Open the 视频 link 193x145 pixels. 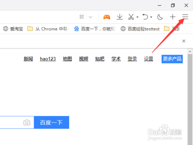(83, 59)
